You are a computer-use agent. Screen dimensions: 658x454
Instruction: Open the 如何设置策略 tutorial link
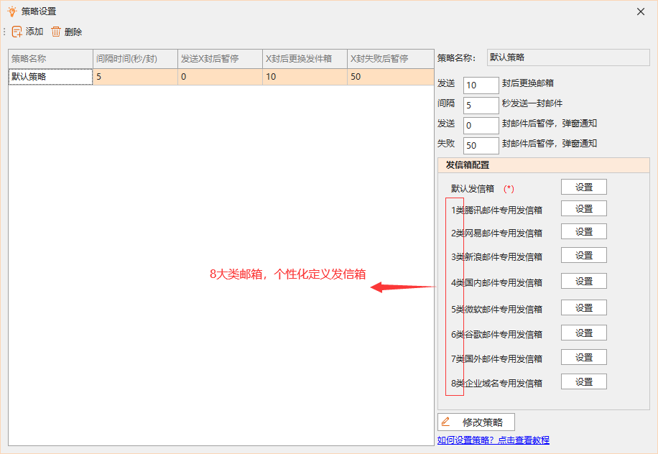(x=493, y=440)
